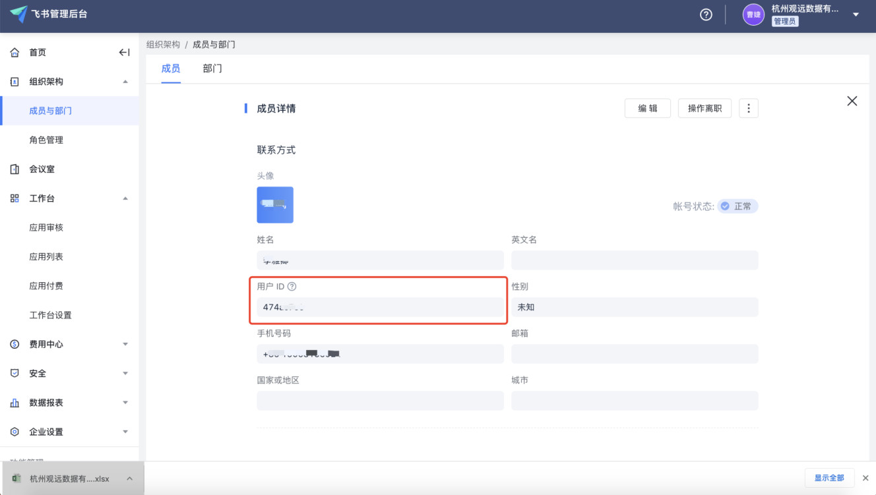Open the account dropdown arrow in header
Image resolution: width=876 pixels, height=495 pixels.
point(856,15)
